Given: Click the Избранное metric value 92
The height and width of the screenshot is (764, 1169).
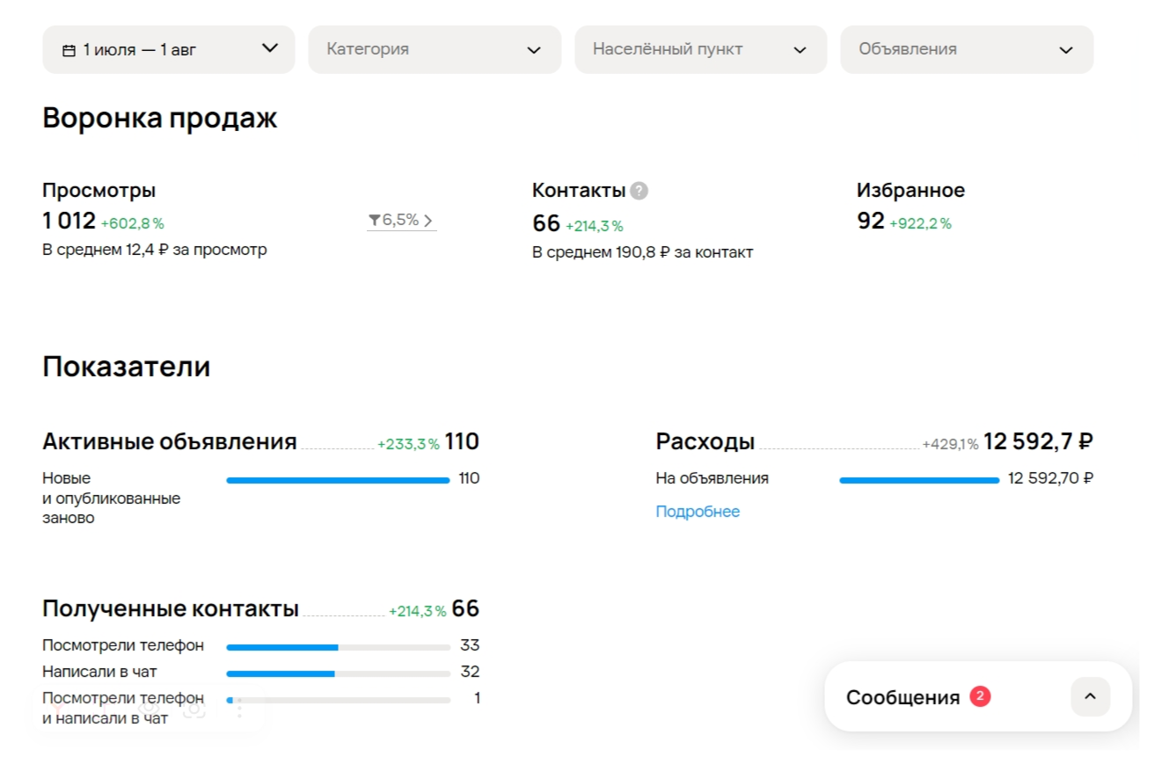Looking at the screenshot, I should click(x=871, y=222).
